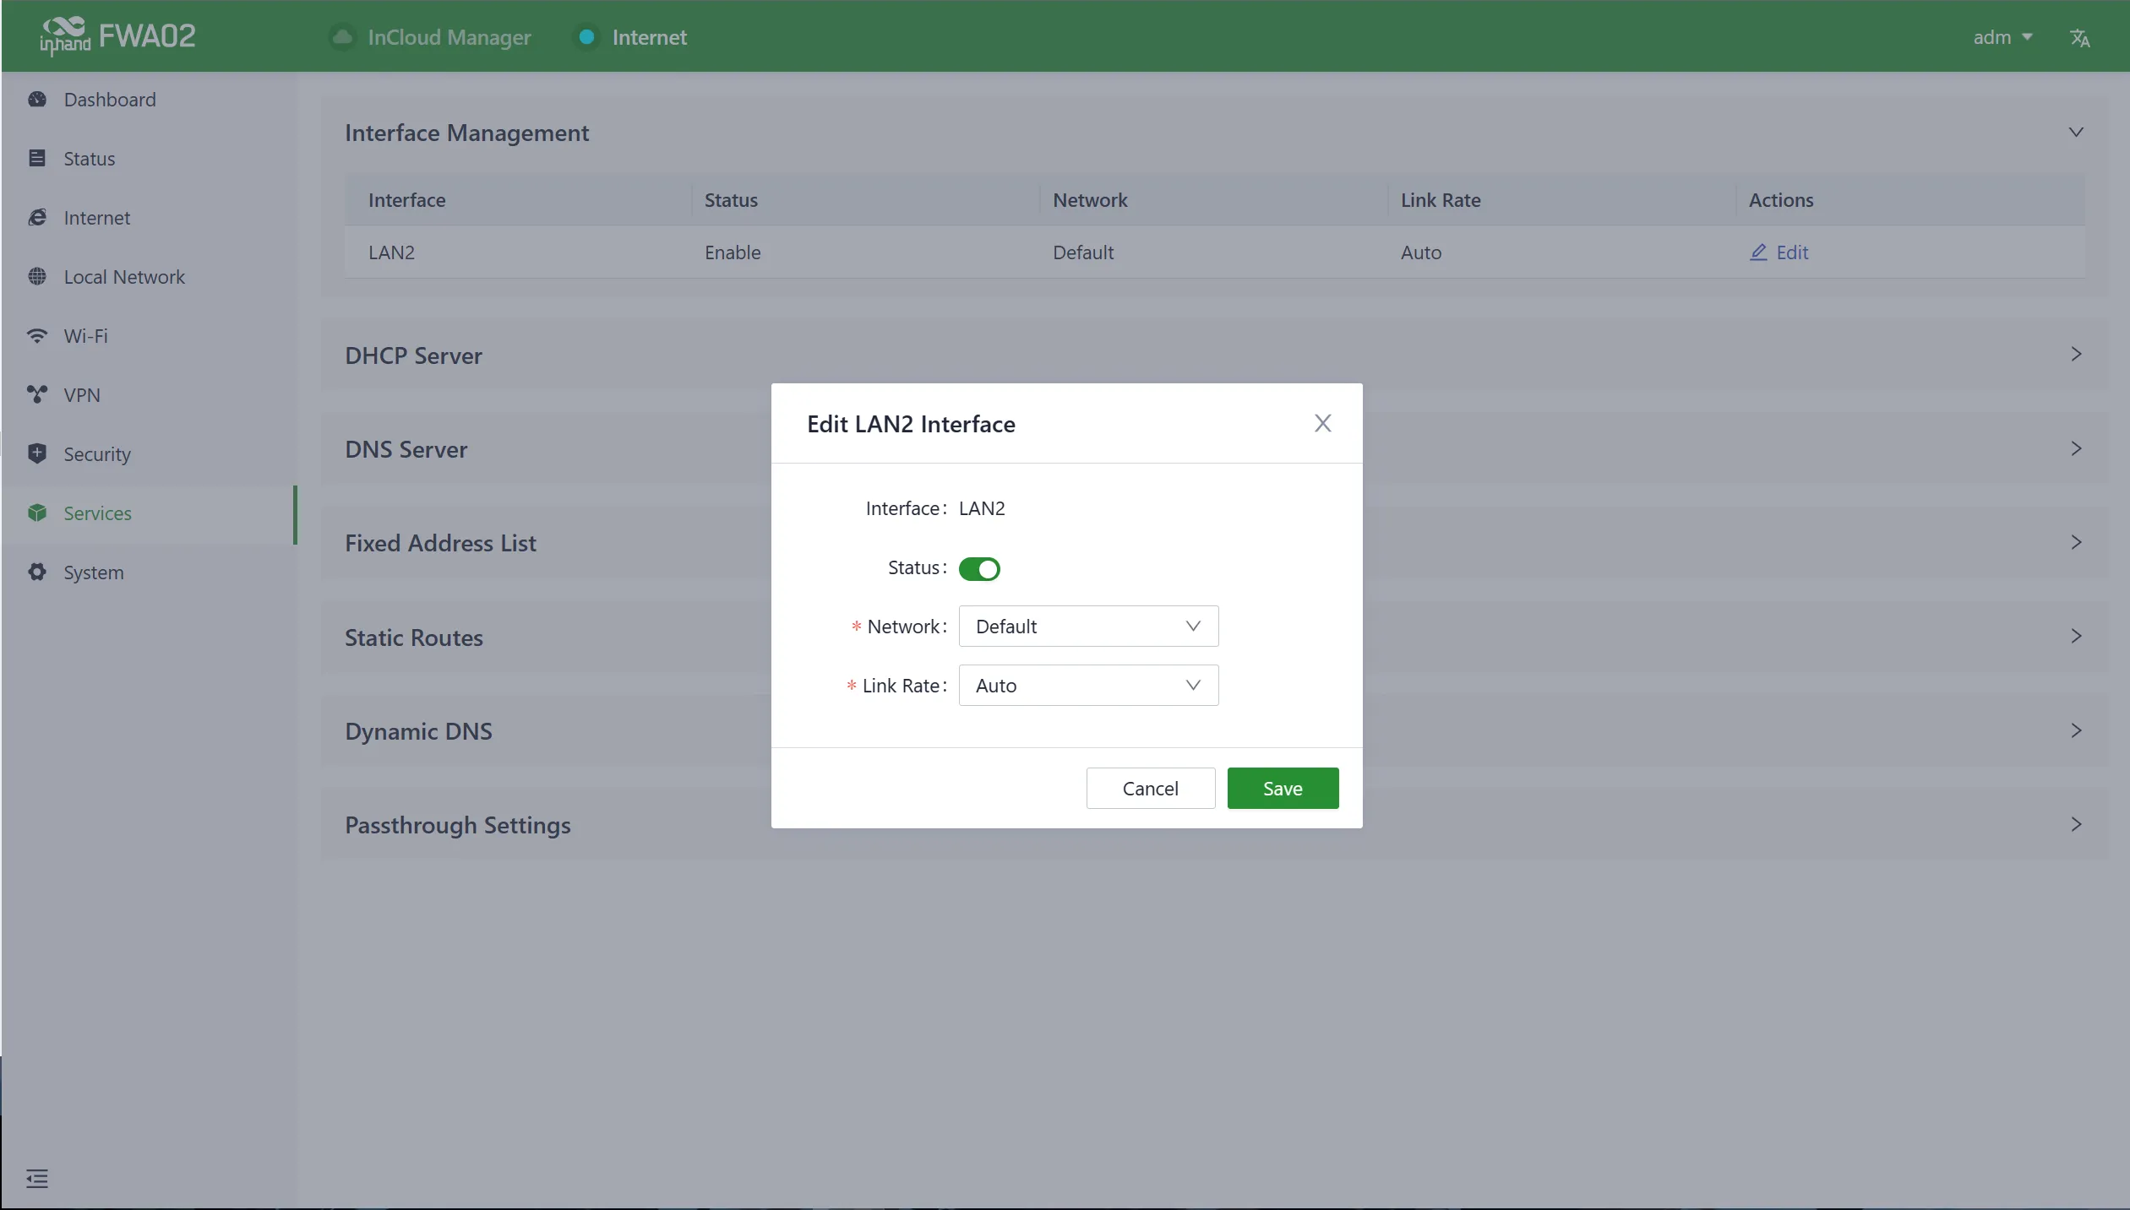Click the Internet status indicator dot
This screenshot has width=2130, height=1210.
(586, 37)
